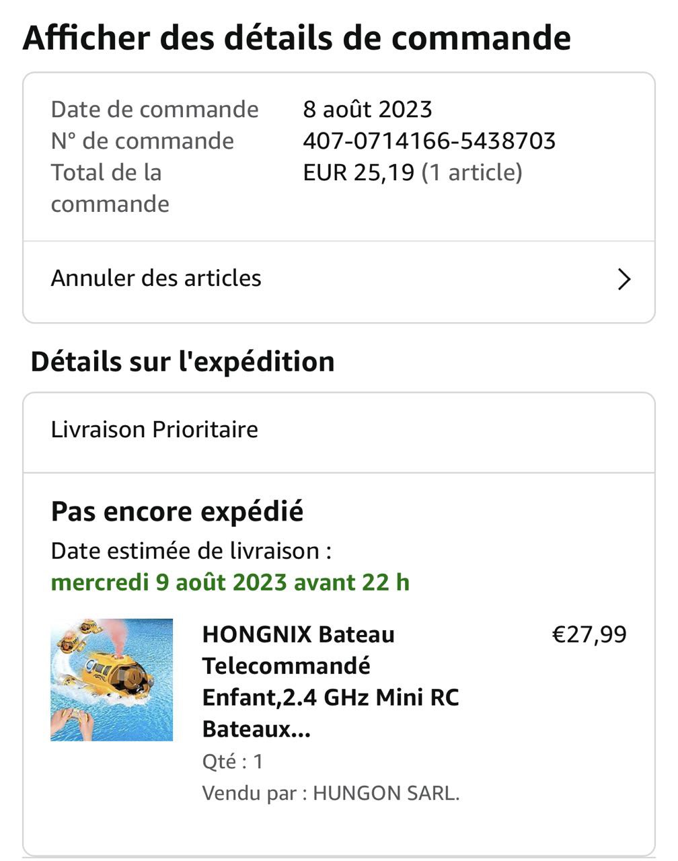678x861 pixels.
Task: Tap the delivery date mercredi 9 août 2023
Action: coord(230,583)
